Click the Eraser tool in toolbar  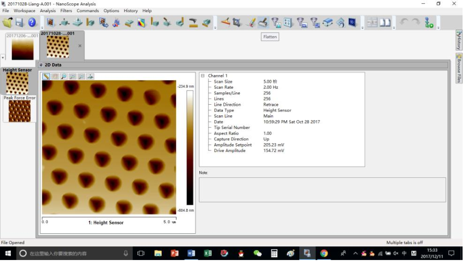pos(252,22)
